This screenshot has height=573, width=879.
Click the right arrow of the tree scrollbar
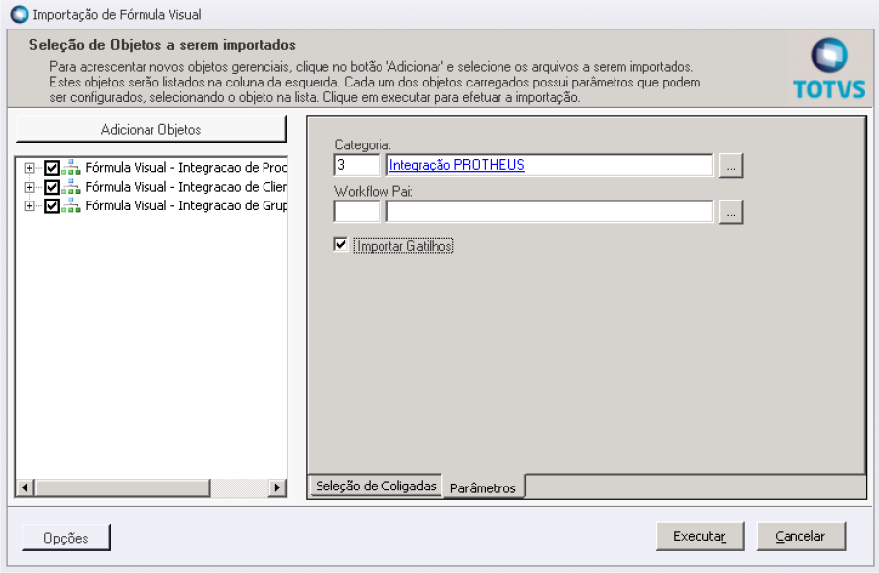pos(276,487)
